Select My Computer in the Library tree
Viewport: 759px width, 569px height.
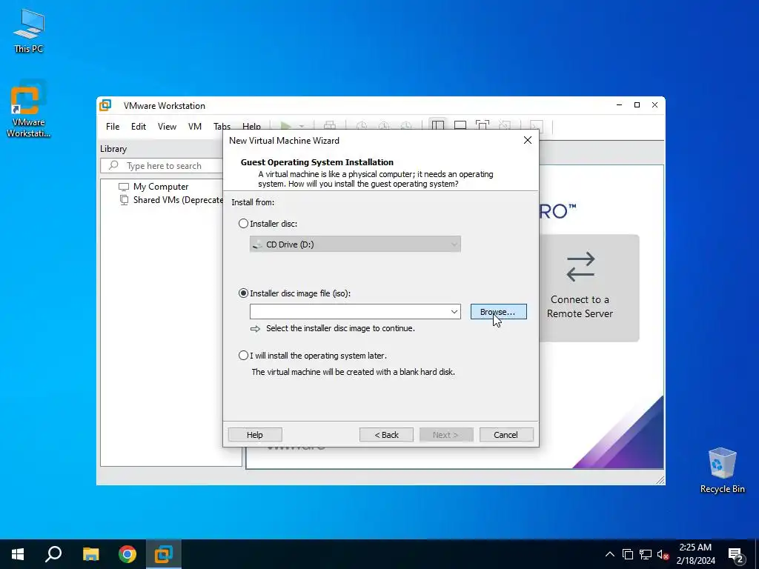tap(161, 186)
